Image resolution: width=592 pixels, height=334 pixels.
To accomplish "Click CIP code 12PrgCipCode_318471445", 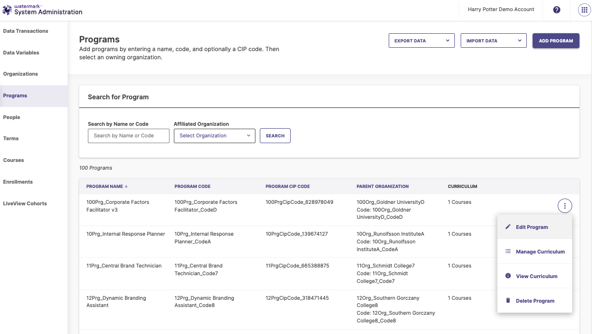I will 297,298.
